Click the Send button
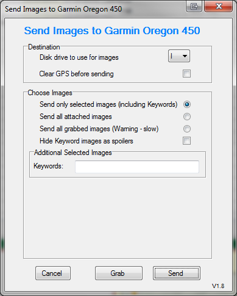237x296 pixels. point(177,273)
